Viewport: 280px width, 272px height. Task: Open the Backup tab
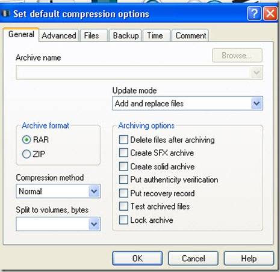coord(126,35)
